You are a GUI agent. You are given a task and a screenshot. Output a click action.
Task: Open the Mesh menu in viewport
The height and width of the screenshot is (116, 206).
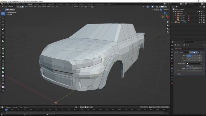(x=39, y=6)
